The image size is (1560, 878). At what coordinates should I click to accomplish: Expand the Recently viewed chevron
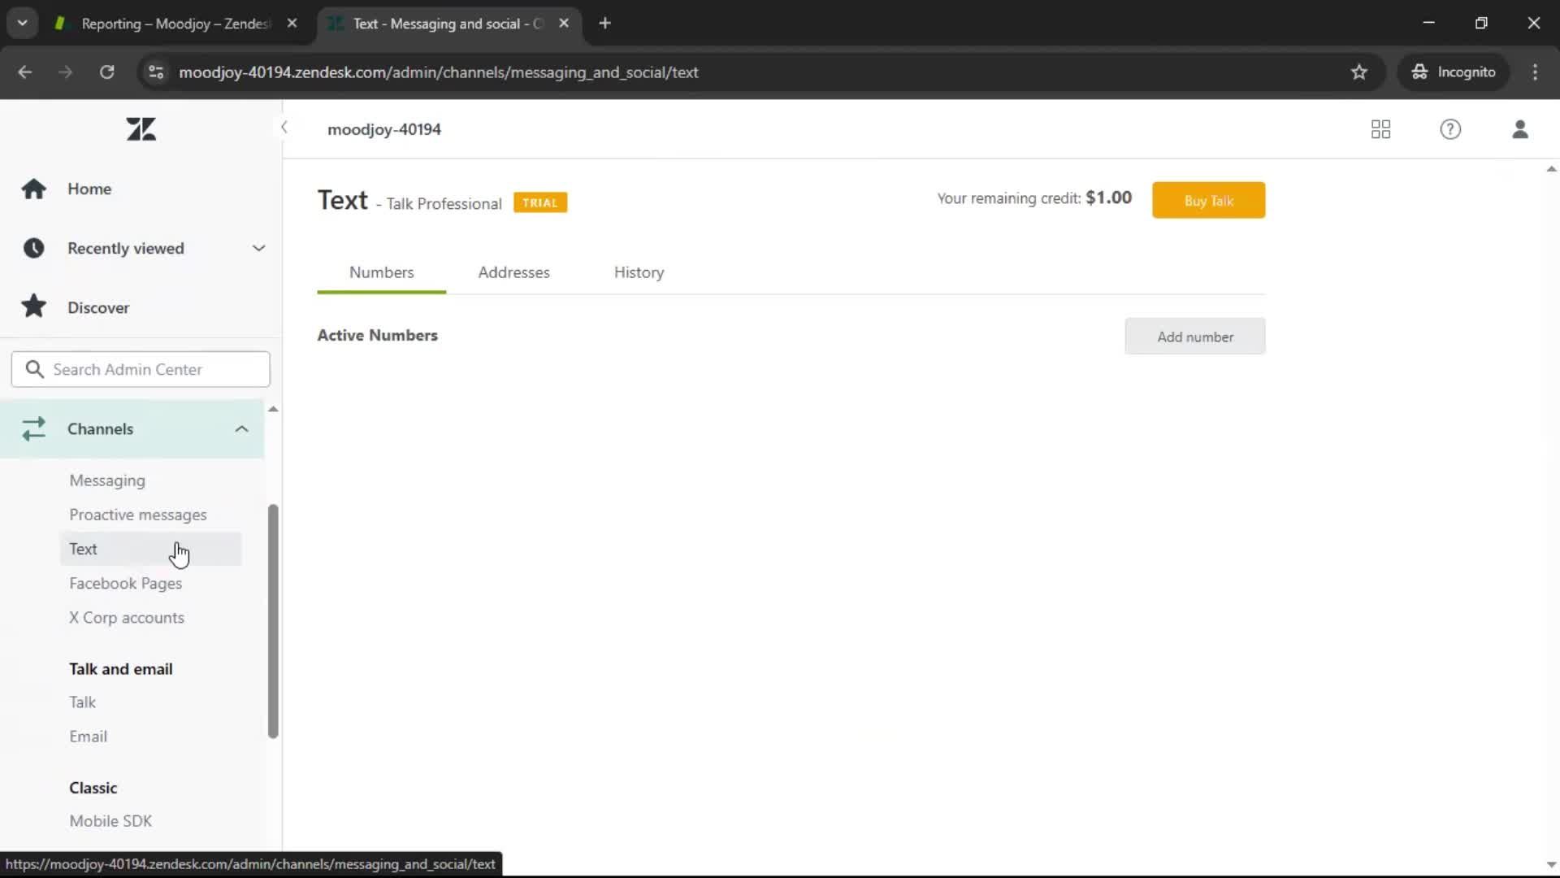click(258, 248)
